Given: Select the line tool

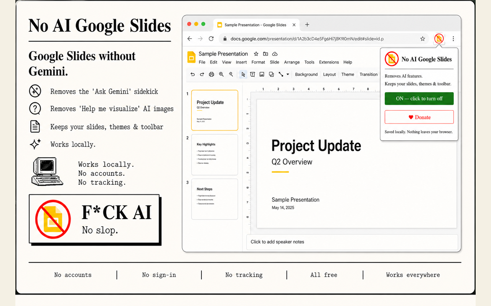Looking at the screenshot, I should pos(281,75).
